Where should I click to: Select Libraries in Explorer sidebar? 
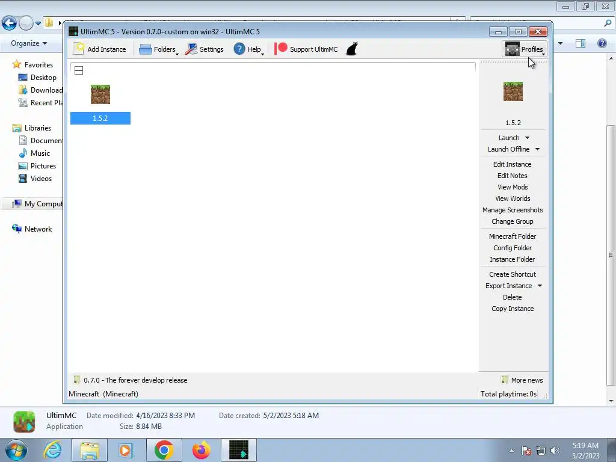pos(32,128)
